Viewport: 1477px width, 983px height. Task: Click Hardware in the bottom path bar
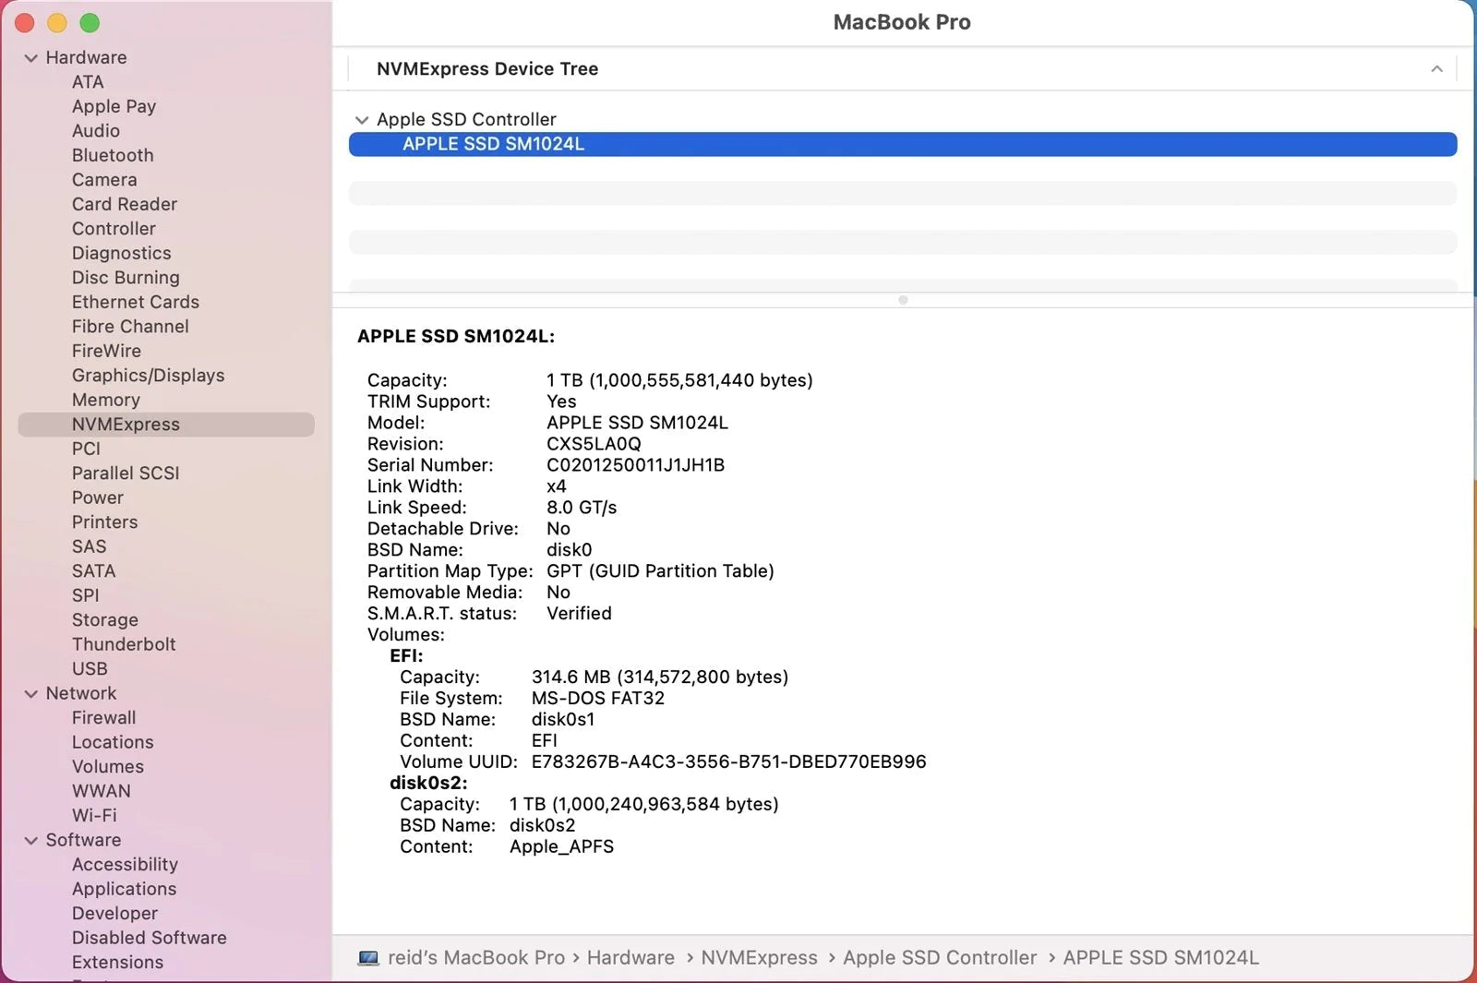(630, 958)
